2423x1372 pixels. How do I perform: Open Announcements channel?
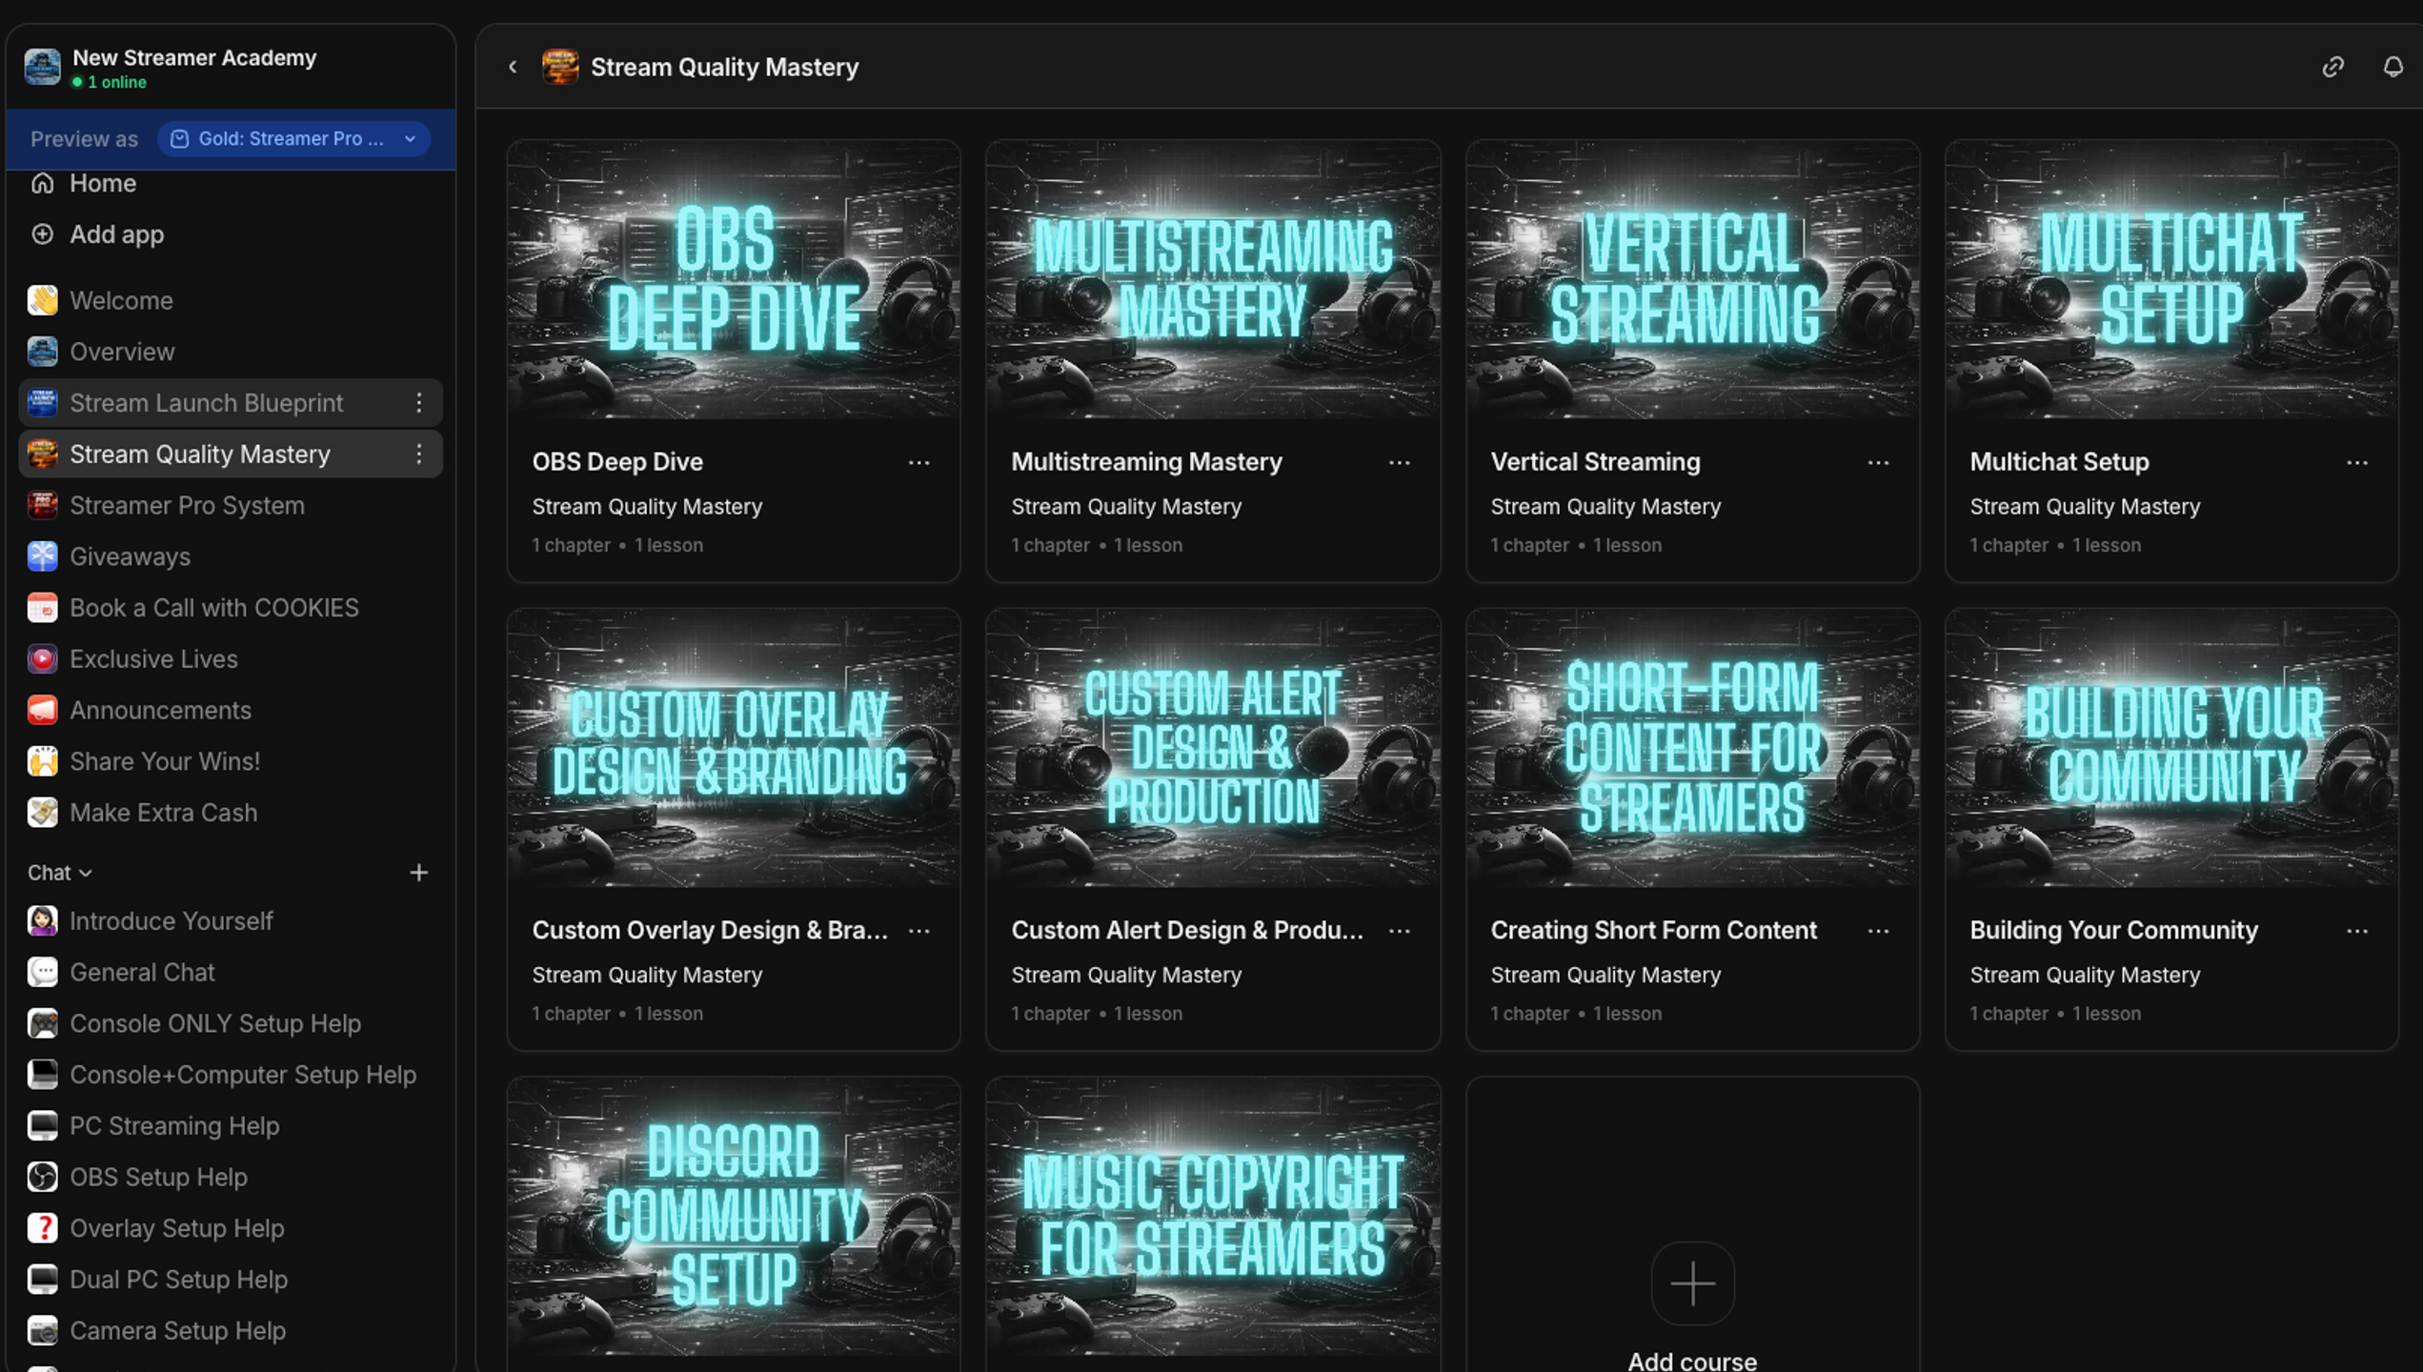(230, 711)
